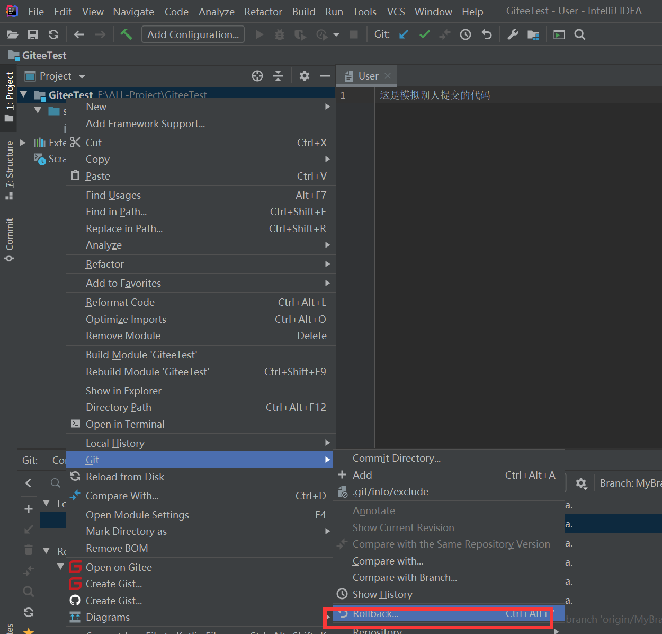The image size is (662, 634).
Task: Open the New submenu in context menu
Action: coord(201,107)
